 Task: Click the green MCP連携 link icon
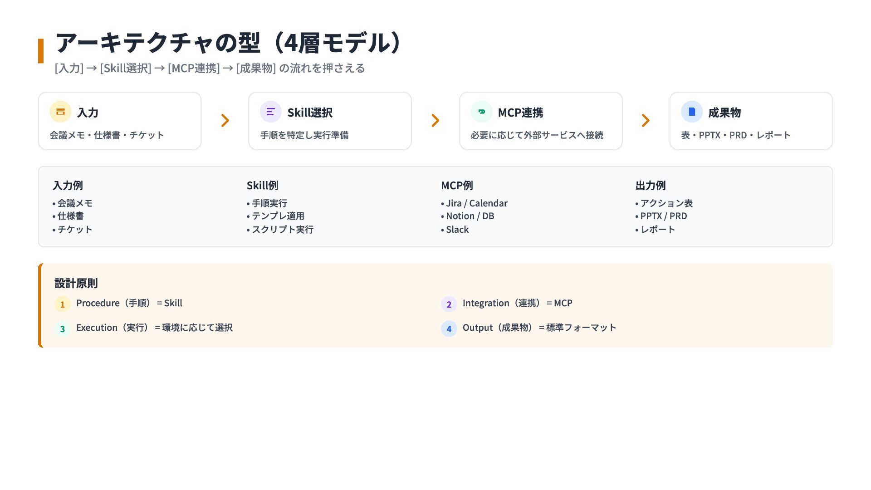(481, 112)
